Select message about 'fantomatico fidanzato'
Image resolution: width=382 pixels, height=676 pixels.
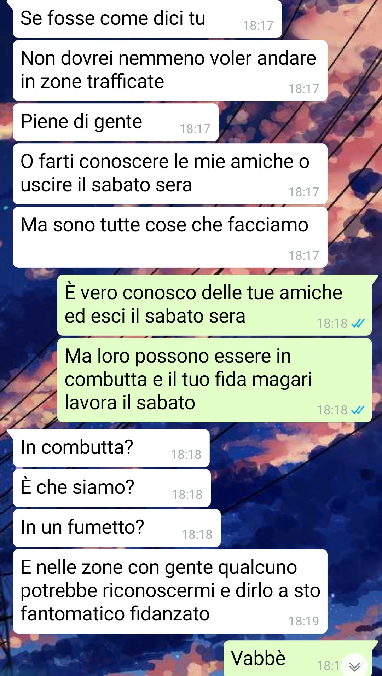coord(170,591)
